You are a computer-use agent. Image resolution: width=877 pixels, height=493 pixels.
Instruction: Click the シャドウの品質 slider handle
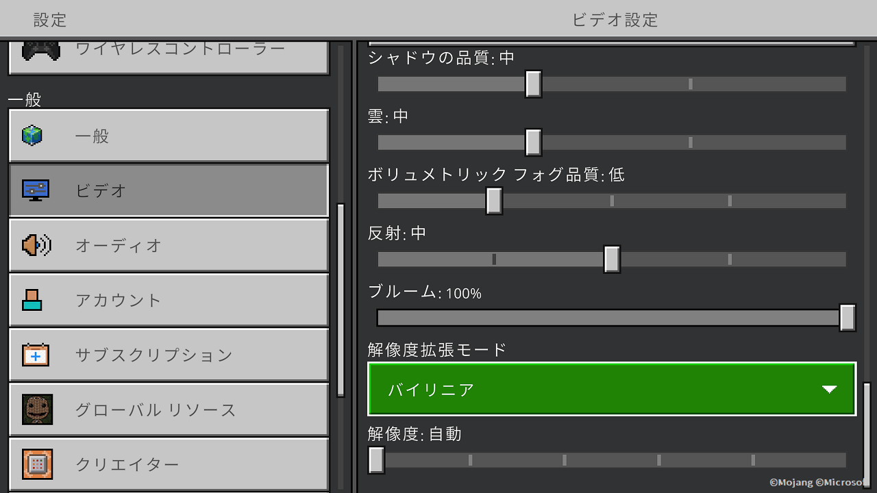[533, 84]
